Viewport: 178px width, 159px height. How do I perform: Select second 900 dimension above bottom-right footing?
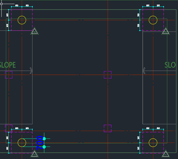(158, 128)
